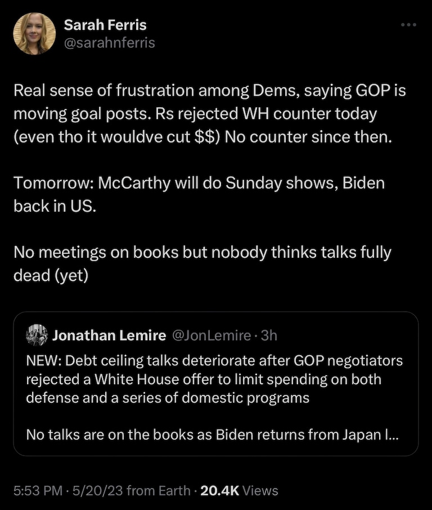
Task: Open the @sarahnferris handle link
Action: click(x=109, y=43)
